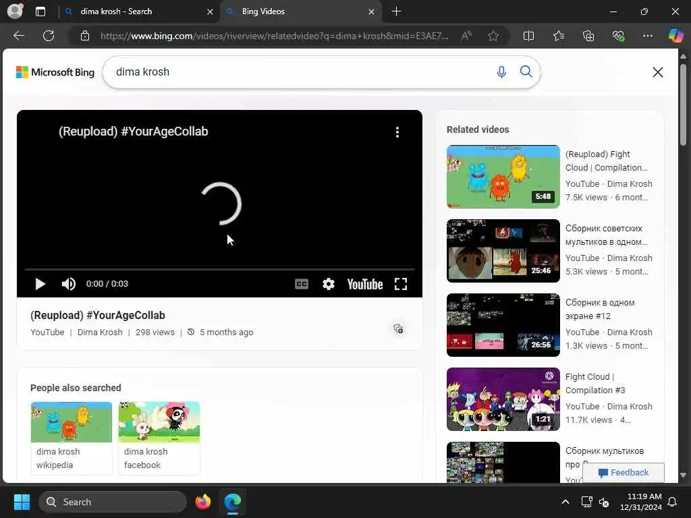Viewport: 691px width, 518px height.
Task: Open the taskbar clock and date
Action: click(641, 502)
